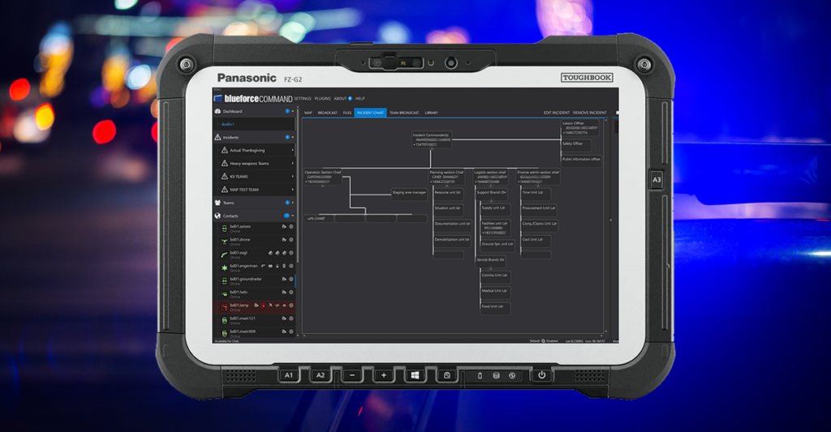Viewport: 831px width, 432px height.
Task: Click the bd01.engerman star-shaped contact icon
Action: coord(224,267)
